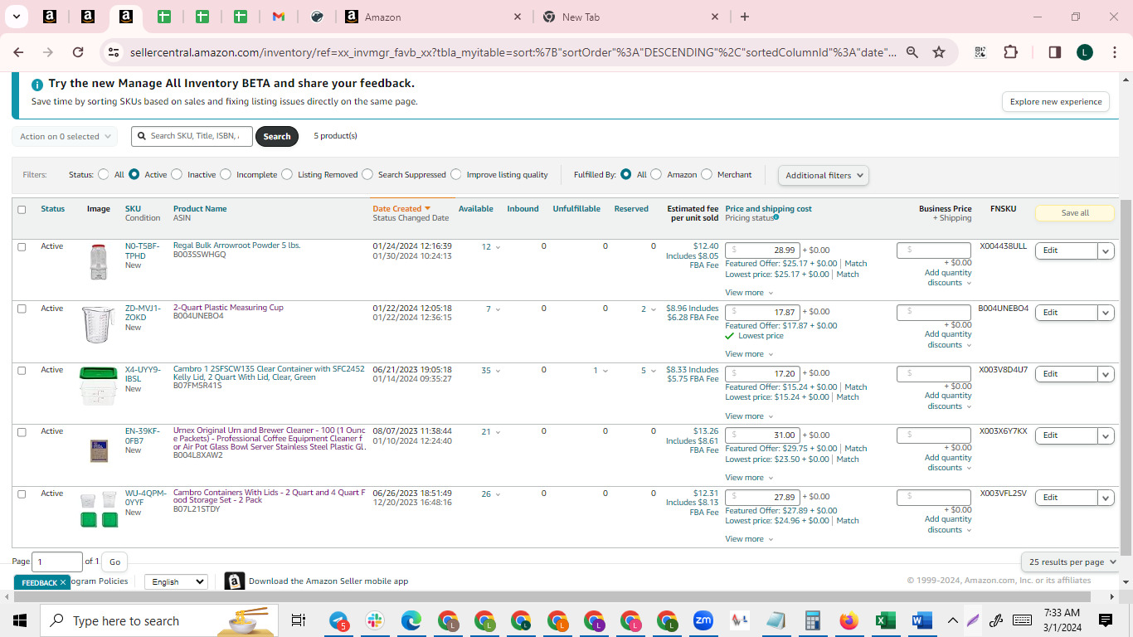1133x637 pixels.
Task: Switch to the New Tab browser tab
Action: point(631,17)
